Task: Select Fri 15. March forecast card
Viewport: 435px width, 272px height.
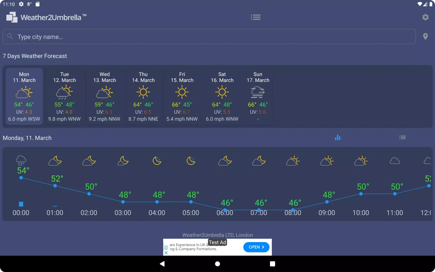Action: (182, 96)
